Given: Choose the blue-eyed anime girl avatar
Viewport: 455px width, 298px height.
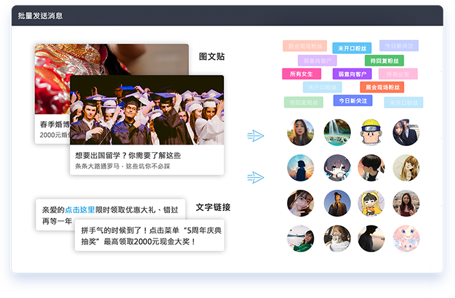Looking at the screenshot, I should [337, 168].
